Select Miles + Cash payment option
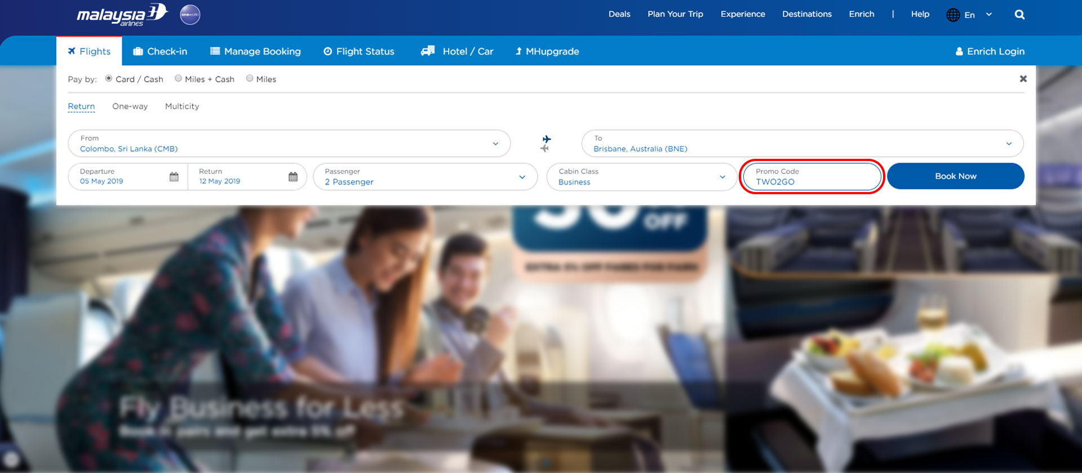The width and height of the screenshot is (1082, 473). 178,78
